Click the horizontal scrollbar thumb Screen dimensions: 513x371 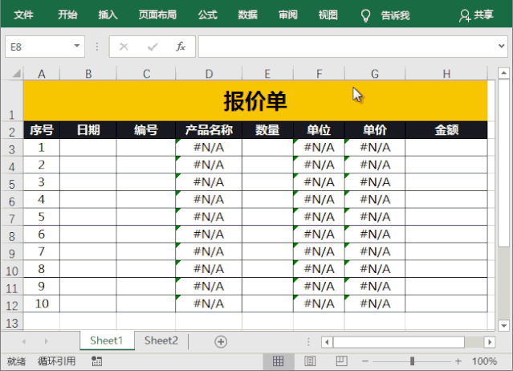(x=399, y=342)
